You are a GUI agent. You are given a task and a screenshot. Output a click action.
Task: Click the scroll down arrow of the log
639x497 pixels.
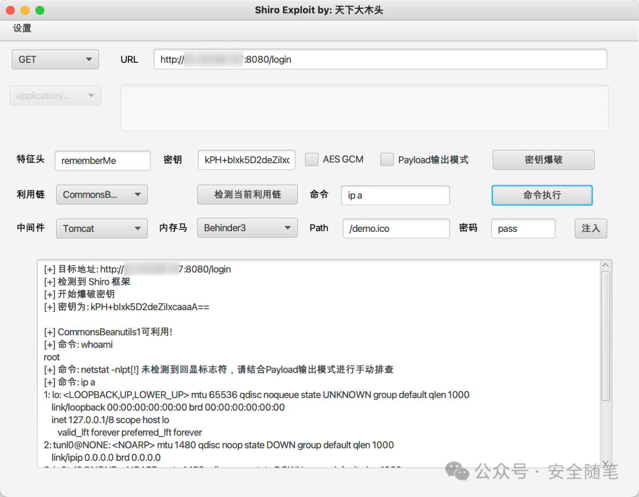coord(606,463)
